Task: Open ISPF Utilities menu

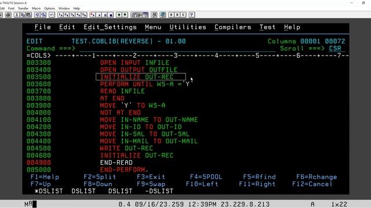Action: point(188,27)
